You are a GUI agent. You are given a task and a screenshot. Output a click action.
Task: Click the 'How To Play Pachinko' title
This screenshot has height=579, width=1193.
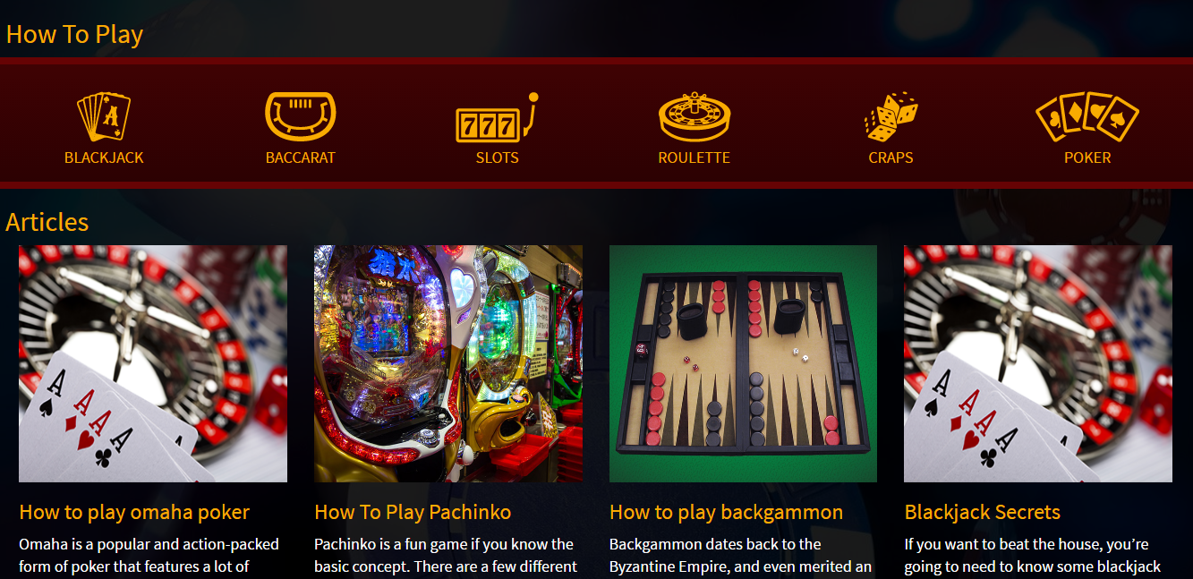[413, 513]
